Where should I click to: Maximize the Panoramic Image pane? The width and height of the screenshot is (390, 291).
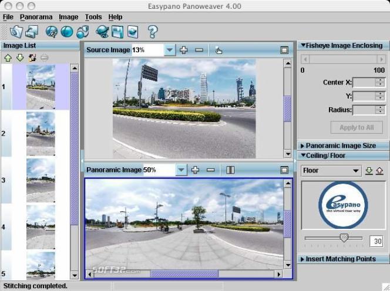[284, 170]
